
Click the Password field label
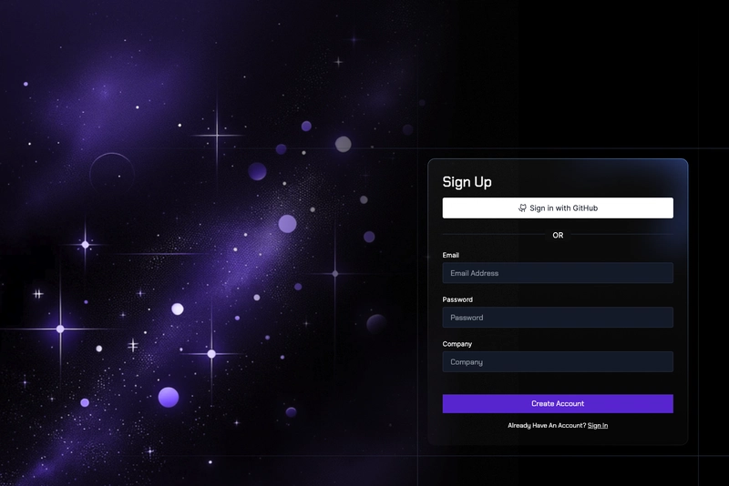[x=457, y=299]
